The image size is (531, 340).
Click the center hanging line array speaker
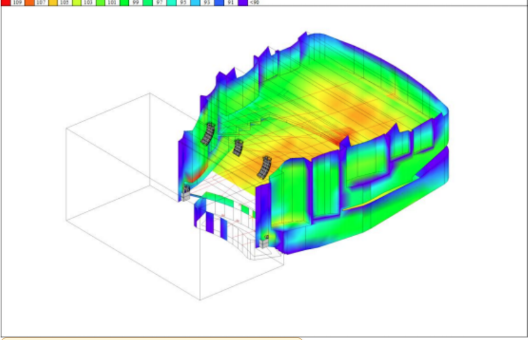pos(238,148)
